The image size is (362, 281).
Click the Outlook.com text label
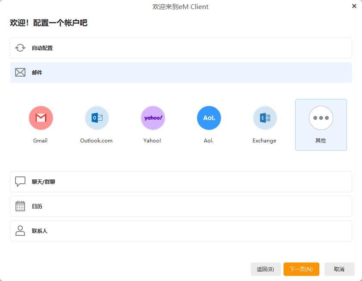[96, 141]
